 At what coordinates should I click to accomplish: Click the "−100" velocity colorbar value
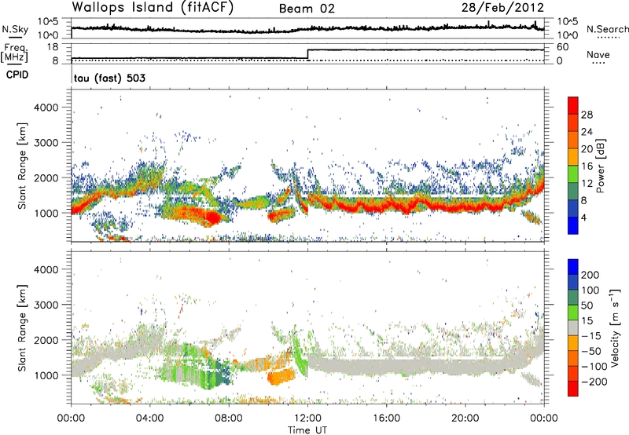[x=594, y=367]
